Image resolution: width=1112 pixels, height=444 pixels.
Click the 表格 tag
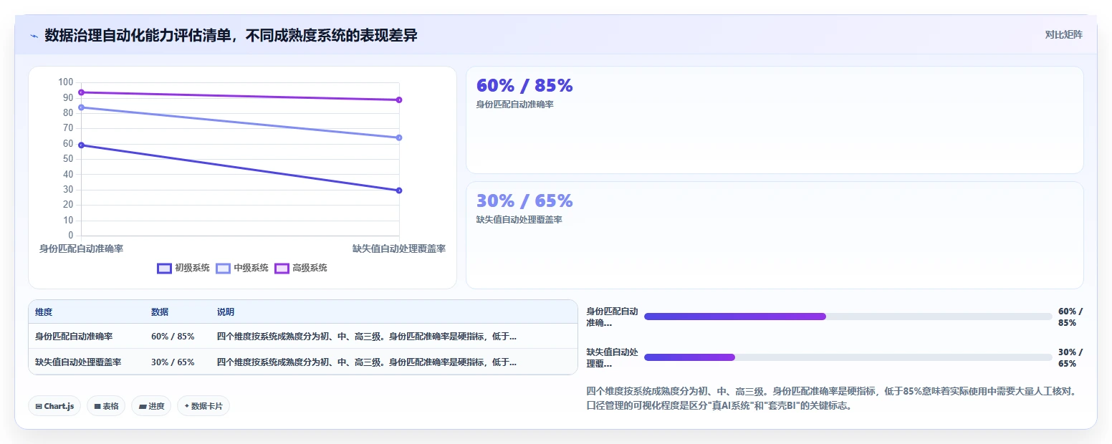pos(106,406)
